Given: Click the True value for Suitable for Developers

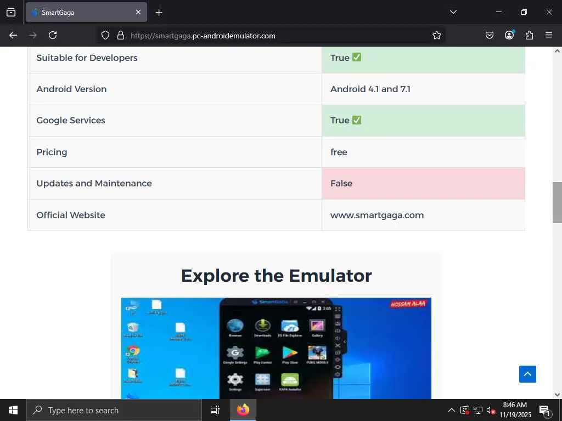Looking at the screenshot, I should coord(346,58).
